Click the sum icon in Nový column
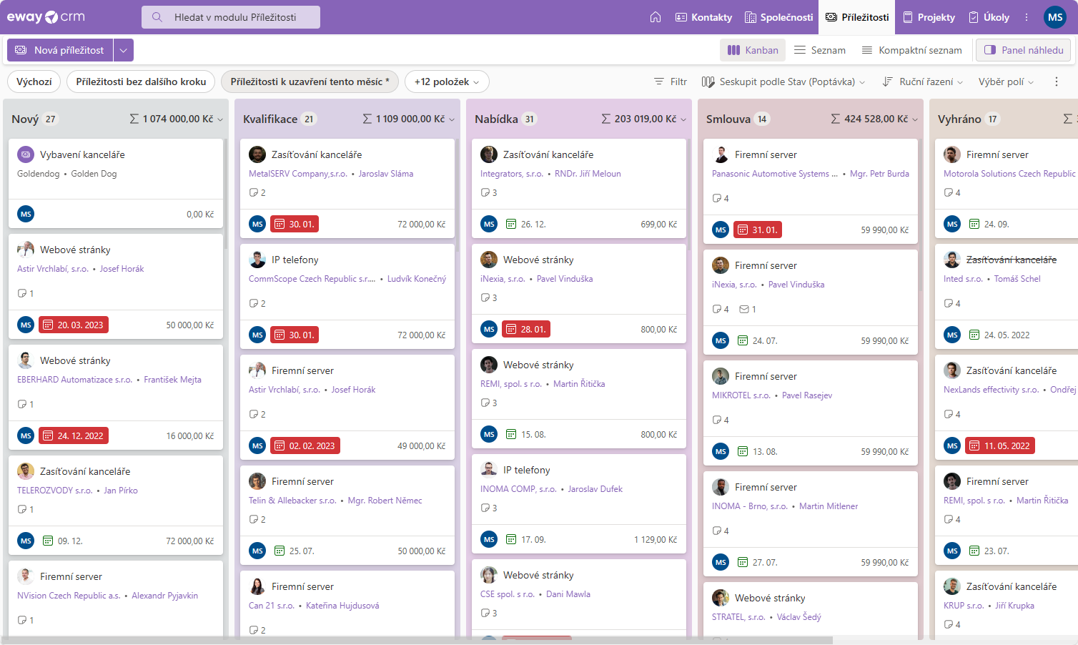Image resolution: width=1078 pixels, height=645 pixels. [134, 119]
